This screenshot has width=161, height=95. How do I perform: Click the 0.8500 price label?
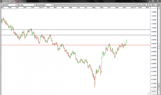(154, 60)
